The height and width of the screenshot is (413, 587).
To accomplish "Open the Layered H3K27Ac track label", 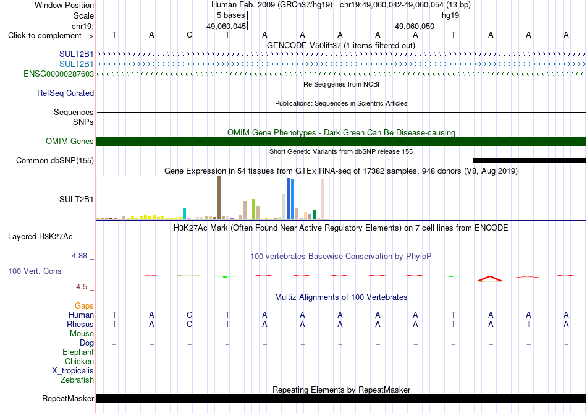I will (x=40, y=237).
